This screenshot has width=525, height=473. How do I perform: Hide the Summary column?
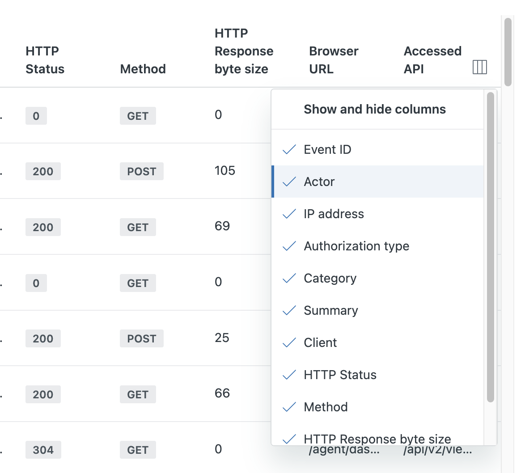(330, 310)
